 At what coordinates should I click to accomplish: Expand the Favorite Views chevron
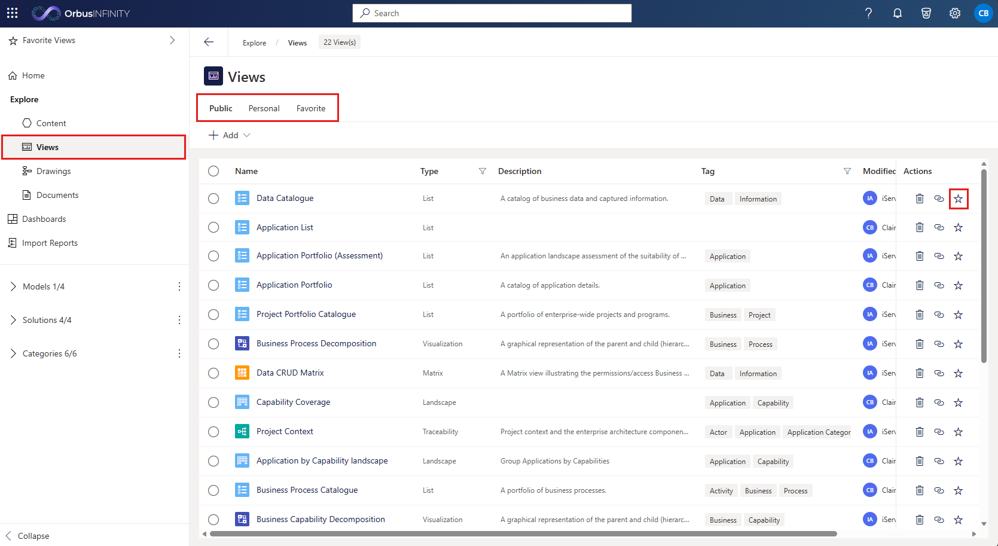pyautogui.click(x=172, y=40)
